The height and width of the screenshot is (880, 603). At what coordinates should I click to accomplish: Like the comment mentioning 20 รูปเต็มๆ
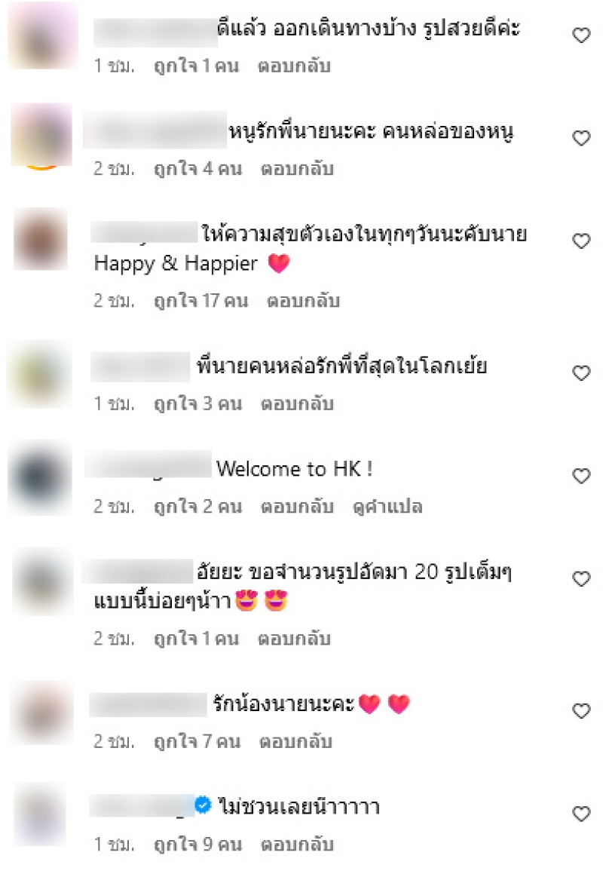tap(581, 578)
